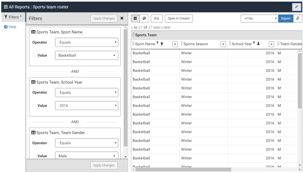Open the Sport Name operator Equals dropdown
Viewport: 303px width, 173px height.
point(87,42)
